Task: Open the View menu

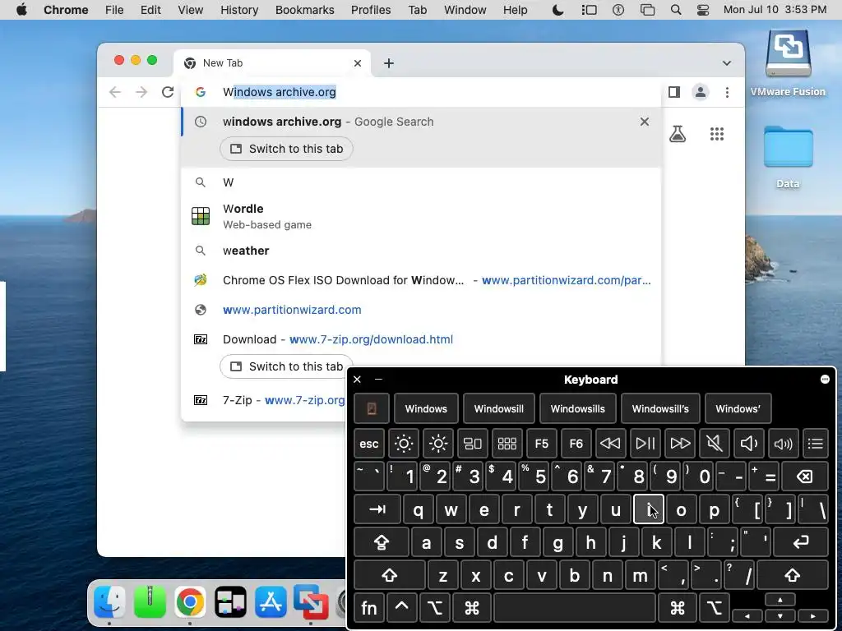Action: click(190, 10)
